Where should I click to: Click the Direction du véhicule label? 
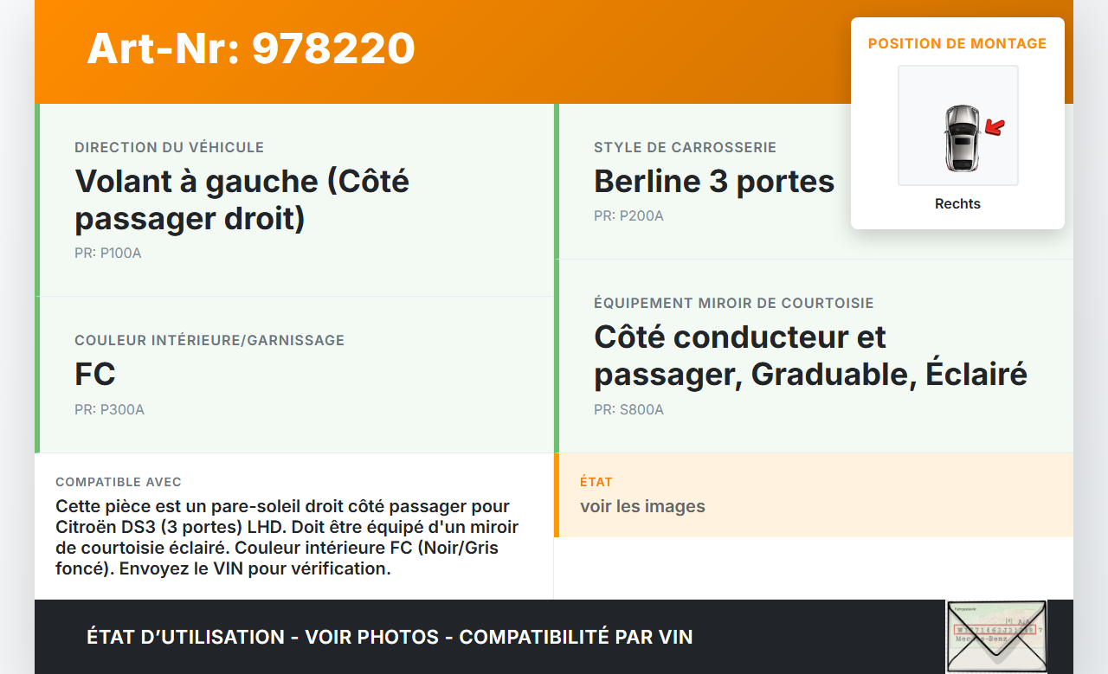170,148
